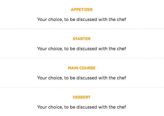Click the word "chef" in dessert description

(121, 107)
